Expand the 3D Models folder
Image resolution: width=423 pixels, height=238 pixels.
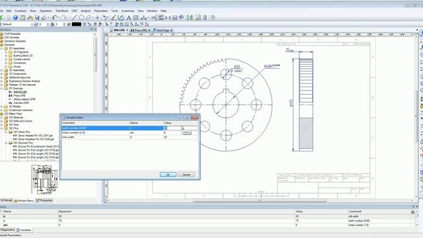(x=1, y=106)
